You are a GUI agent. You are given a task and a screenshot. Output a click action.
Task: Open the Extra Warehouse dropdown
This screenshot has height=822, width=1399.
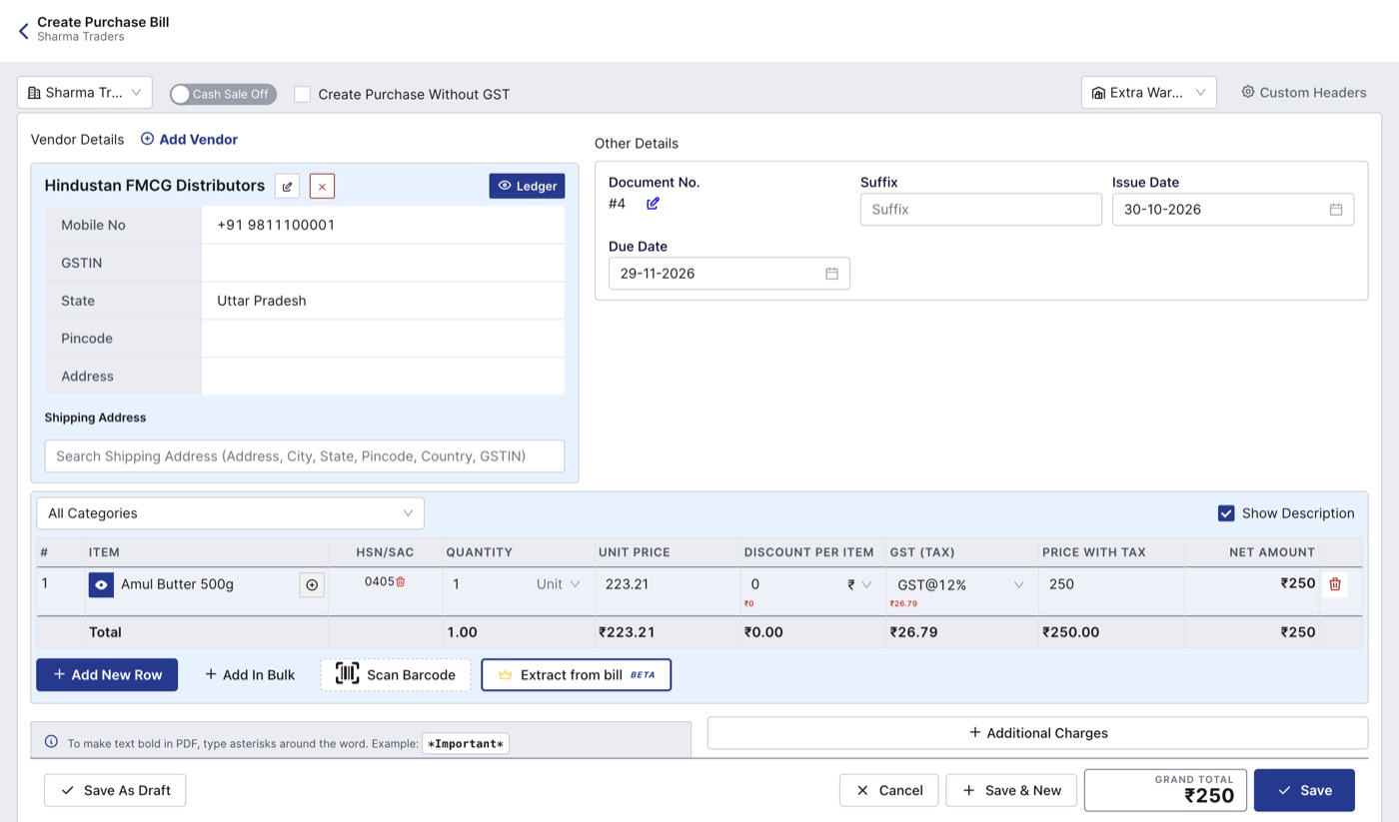(x=1149, y=93)
